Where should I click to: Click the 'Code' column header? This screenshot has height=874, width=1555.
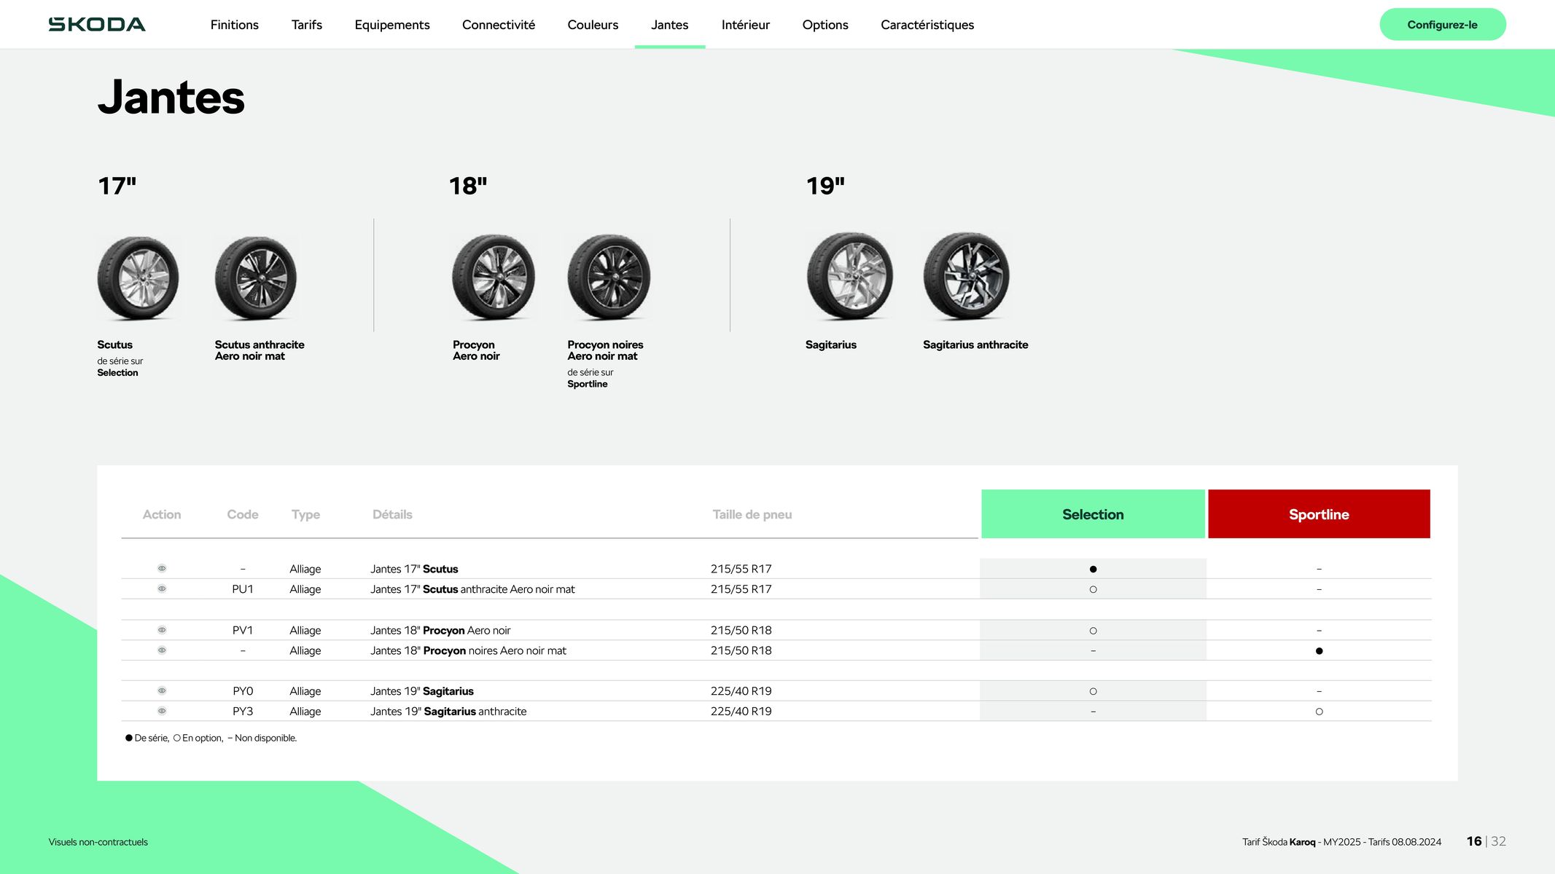243,514
